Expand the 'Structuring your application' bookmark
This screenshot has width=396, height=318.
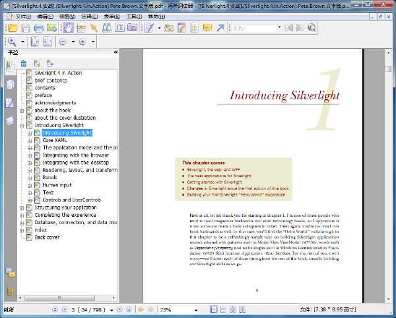pyautogui.click(x=22, y=208)
